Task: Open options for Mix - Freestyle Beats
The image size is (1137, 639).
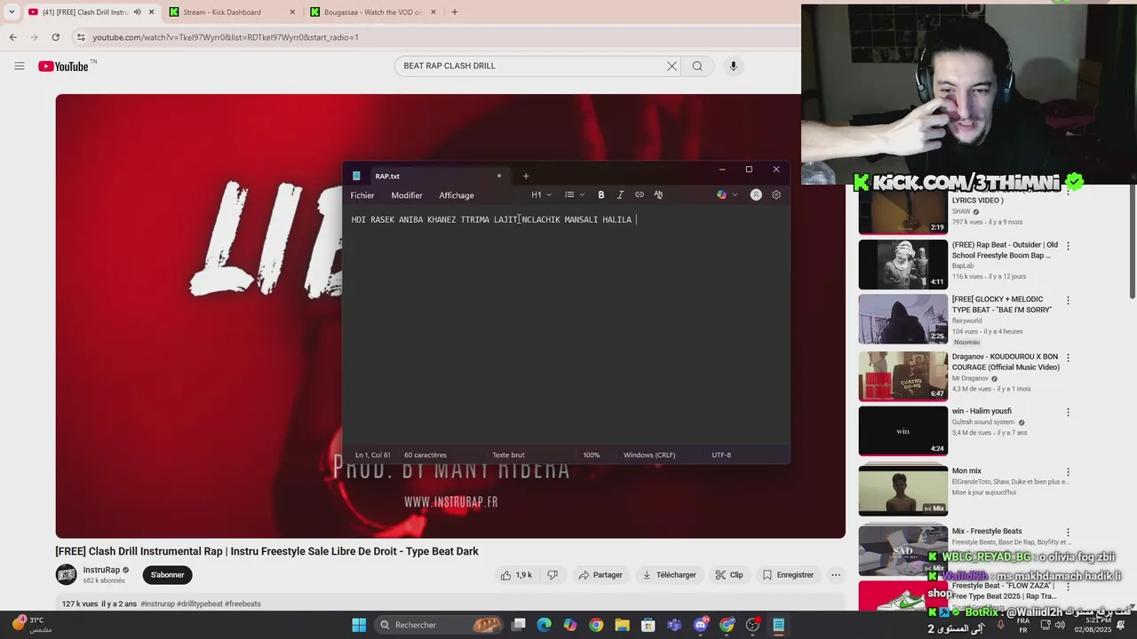Action: tap(1068, 532)
